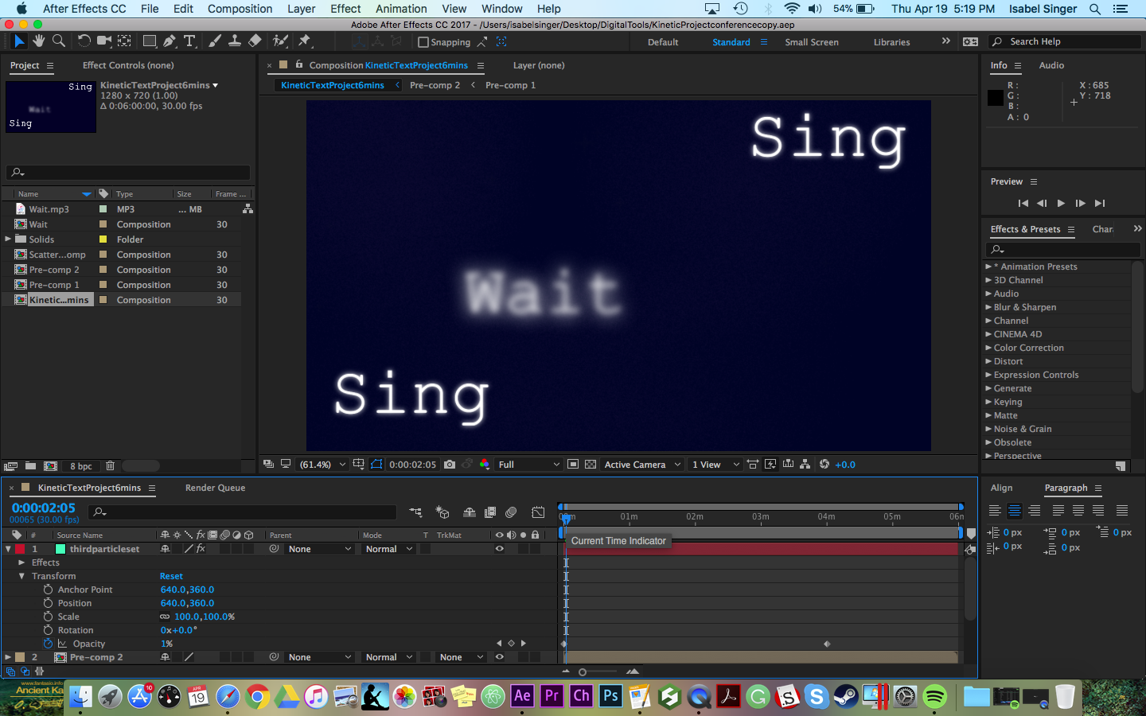The width and height of the screenshot is (1146, 716).
Task: Open the Animation menu
Action: (x=401, y=9)
